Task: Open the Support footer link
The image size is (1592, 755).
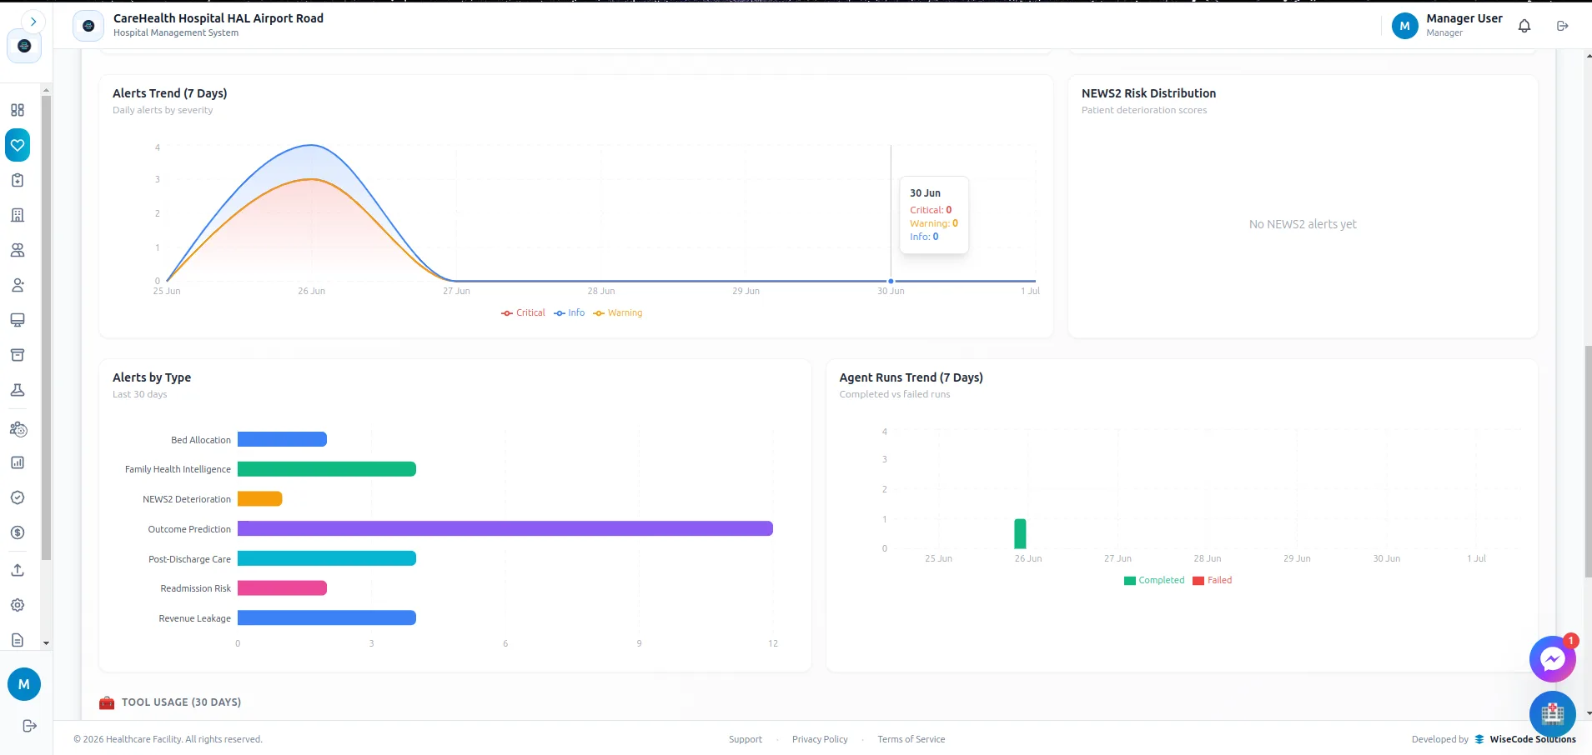Action: 746,739
